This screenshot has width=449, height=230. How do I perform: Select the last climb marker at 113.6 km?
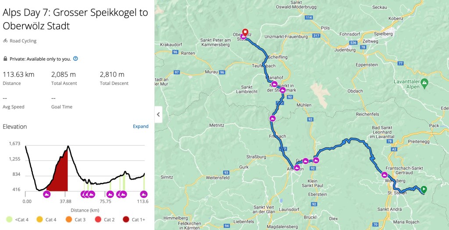[143, 194]
